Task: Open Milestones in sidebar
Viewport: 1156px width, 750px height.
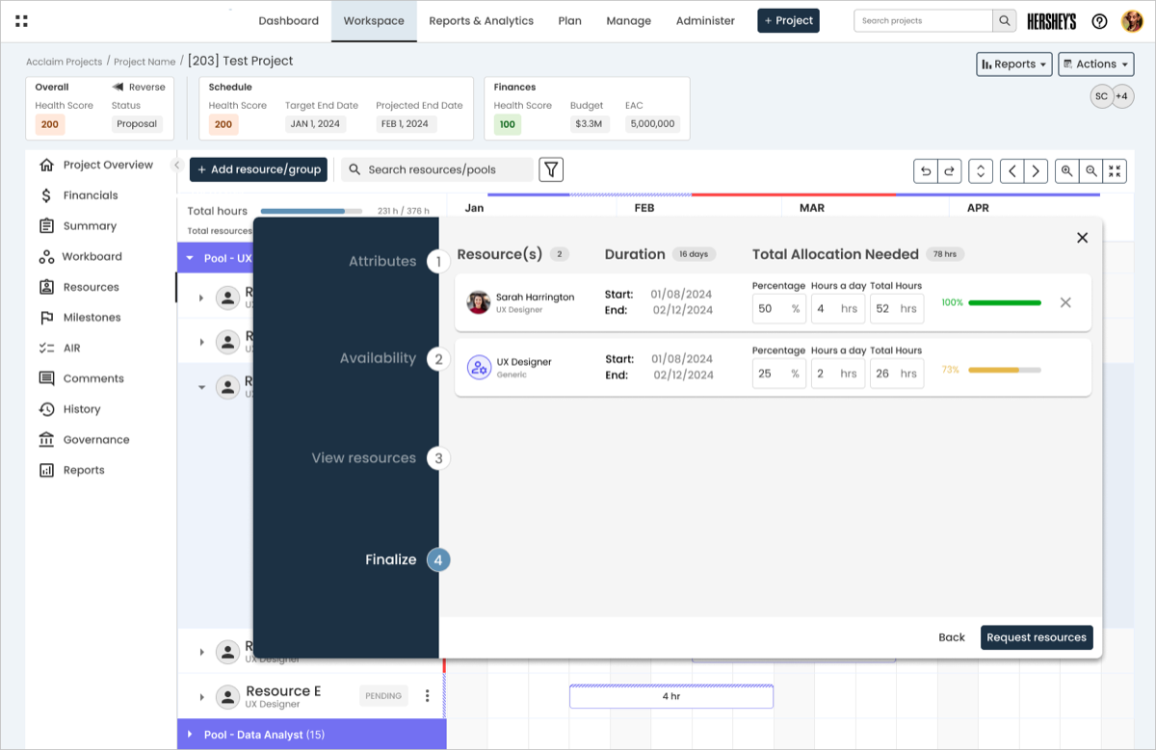Action: [80, 318]
